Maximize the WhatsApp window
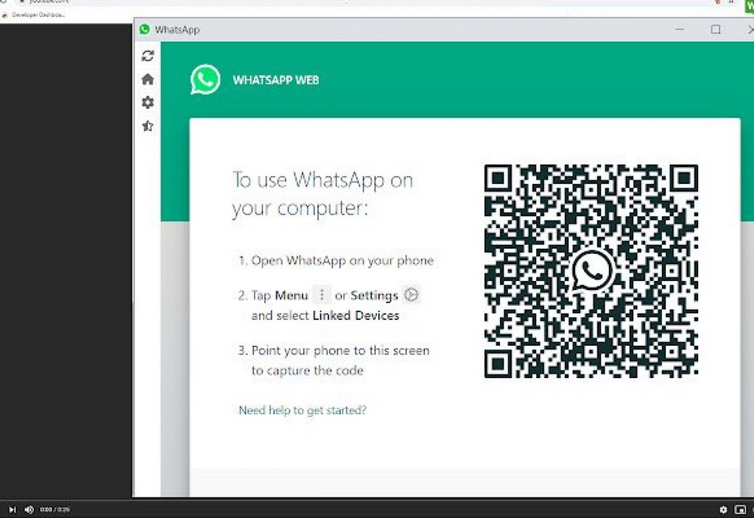 click(716, 29)
